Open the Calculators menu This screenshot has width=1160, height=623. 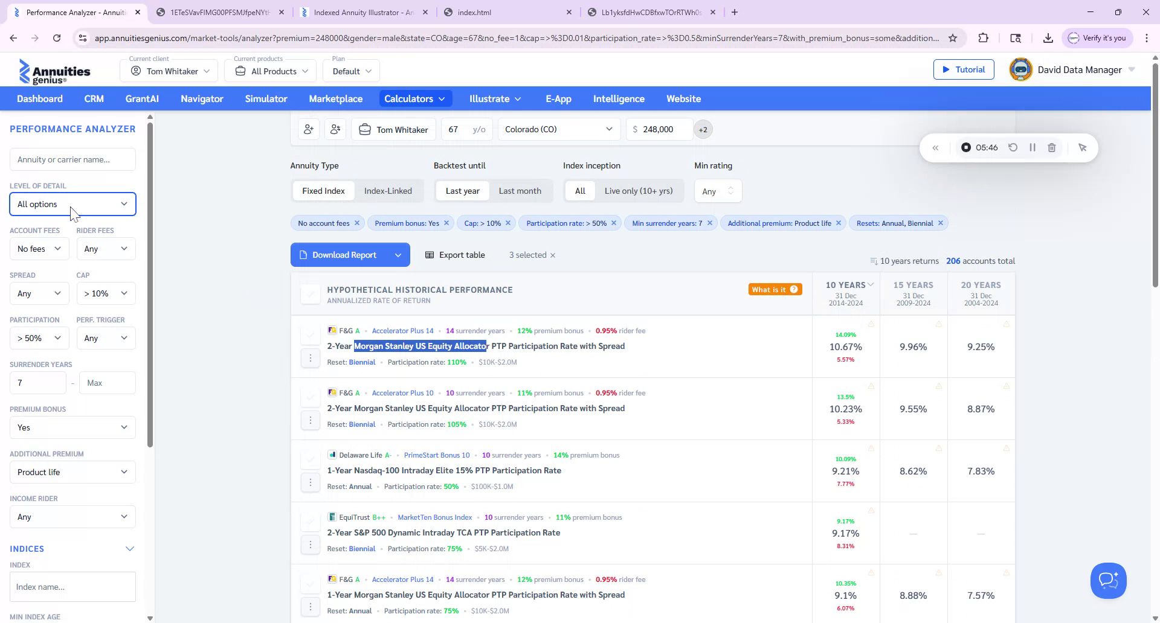click(415, 98)
